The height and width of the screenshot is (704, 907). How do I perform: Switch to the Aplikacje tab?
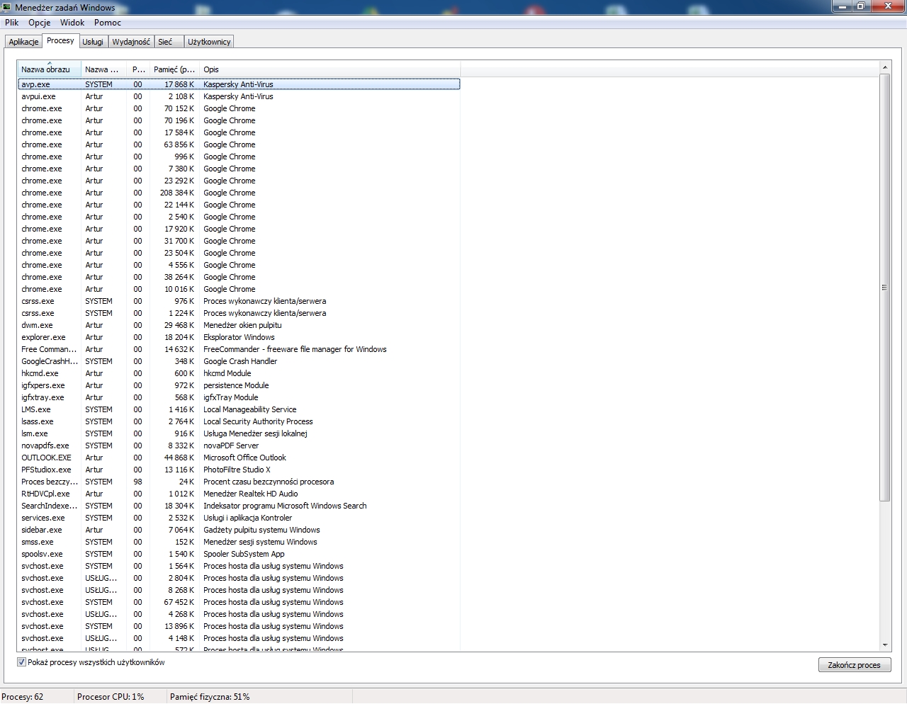pos(23,42)
